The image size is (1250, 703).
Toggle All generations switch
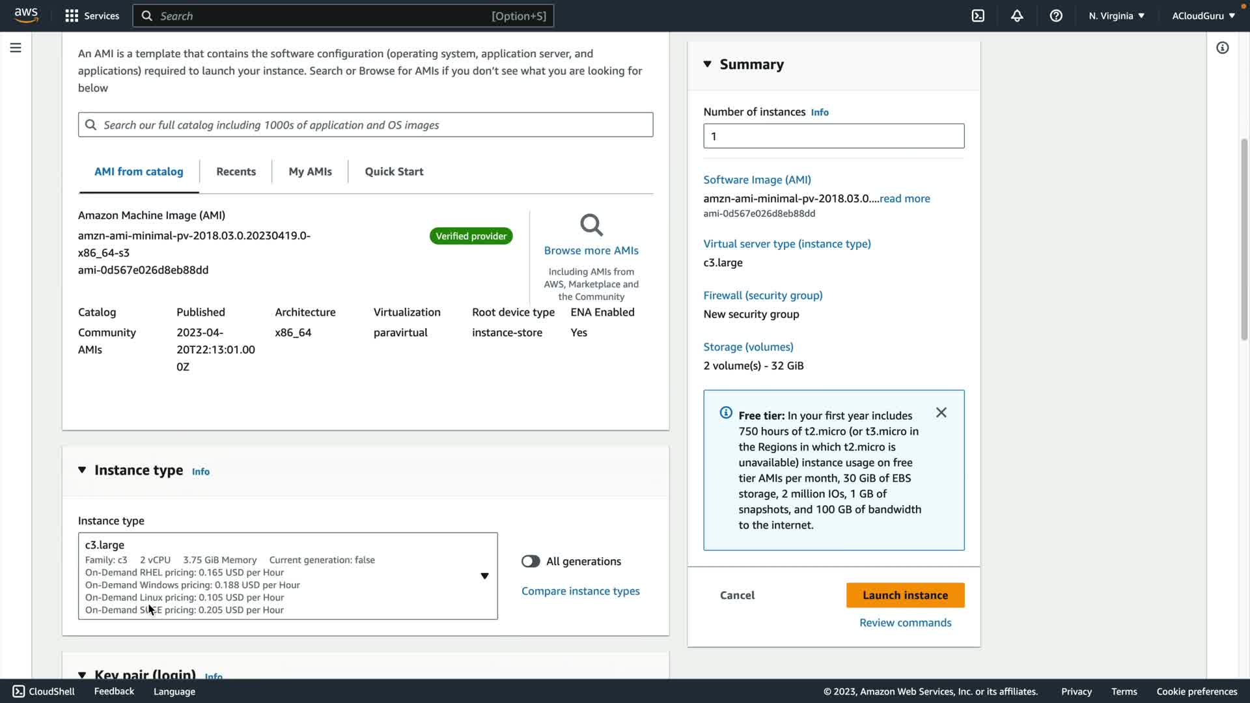point(531,561)
